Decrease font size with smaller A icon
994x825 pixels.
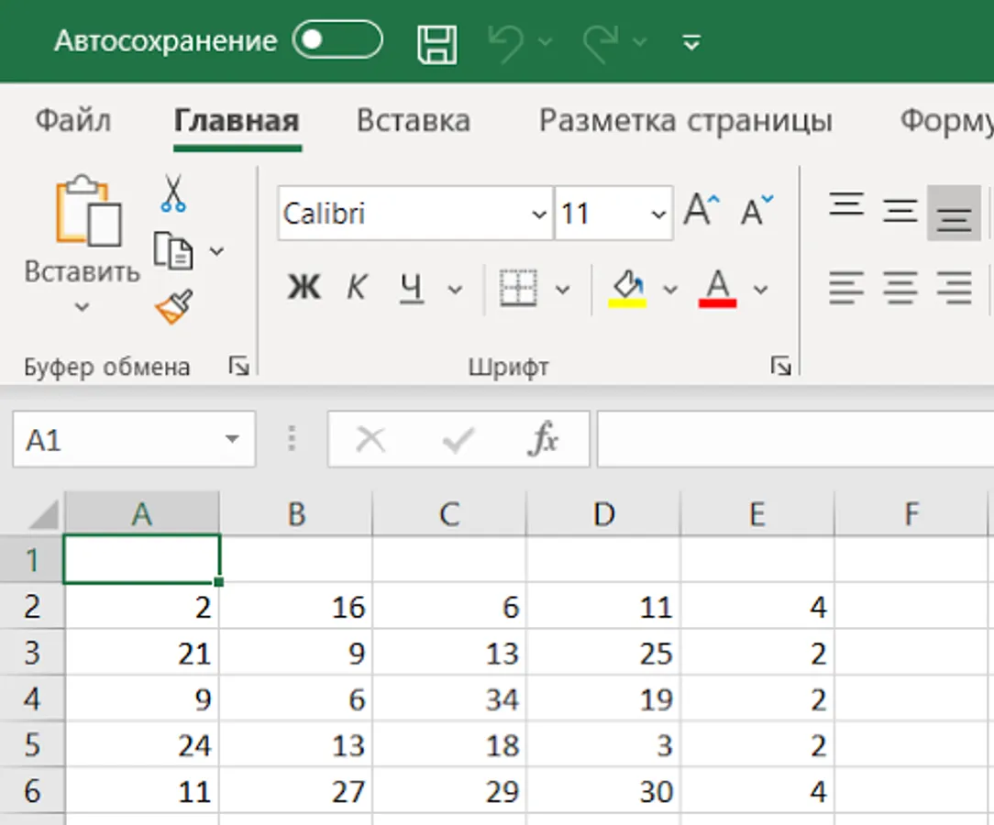757,211
